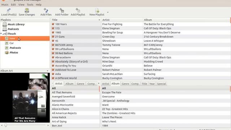Click the New playlist note icon

[6, 39]
